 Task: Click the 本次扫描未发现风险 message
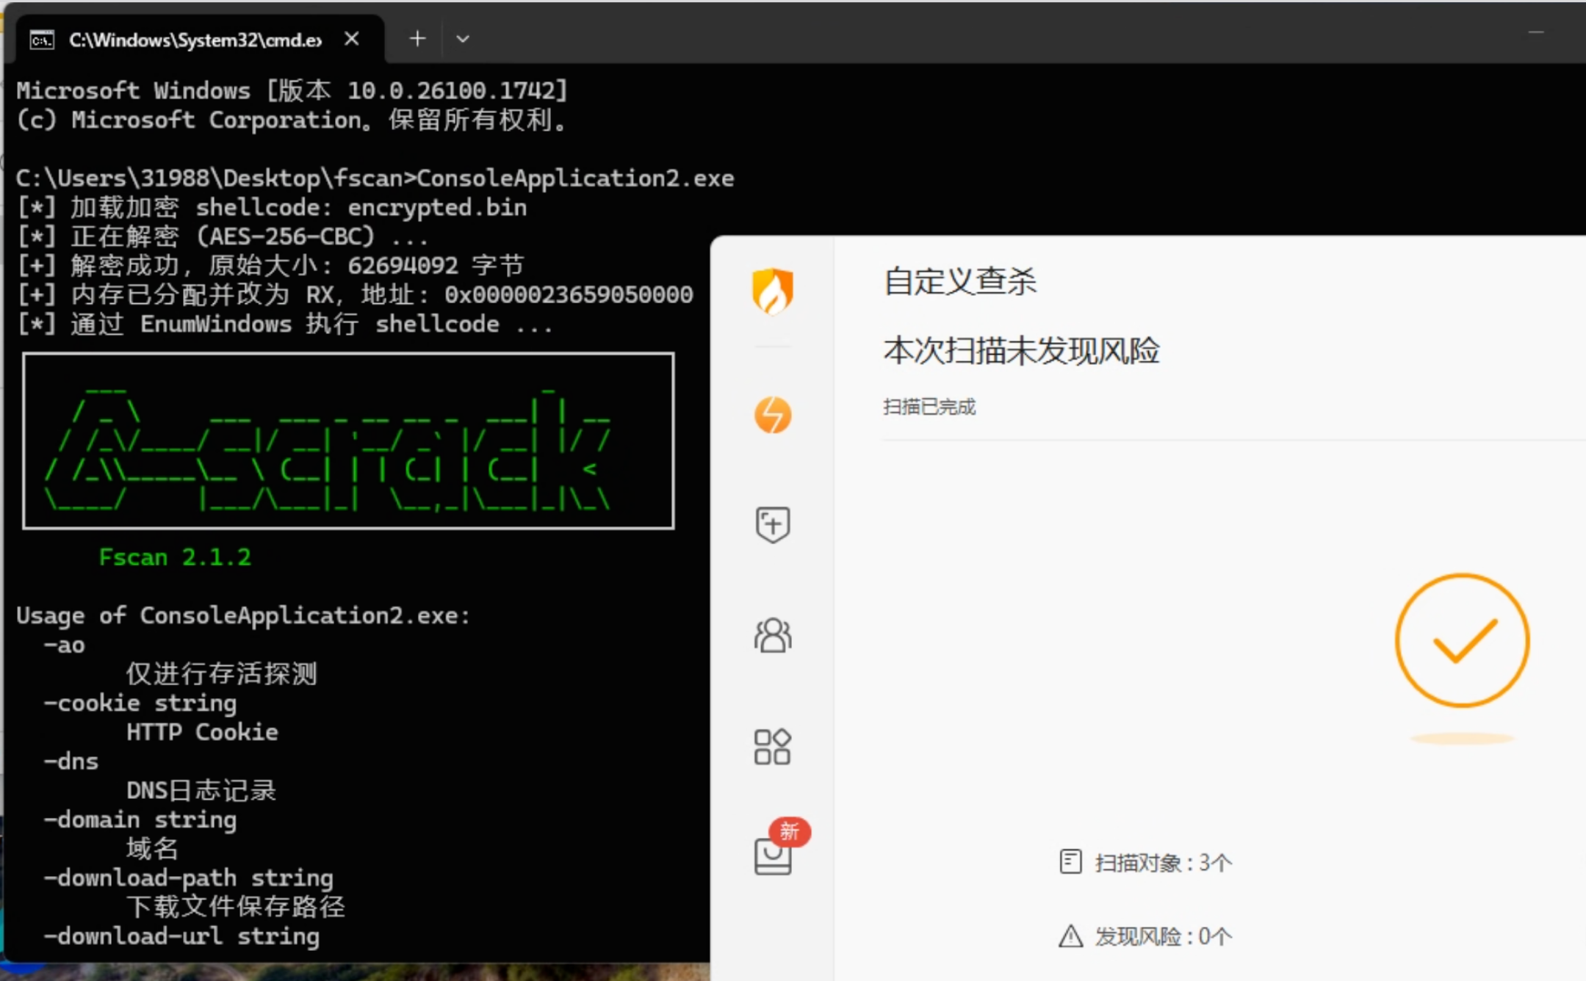pos(1021,350)
